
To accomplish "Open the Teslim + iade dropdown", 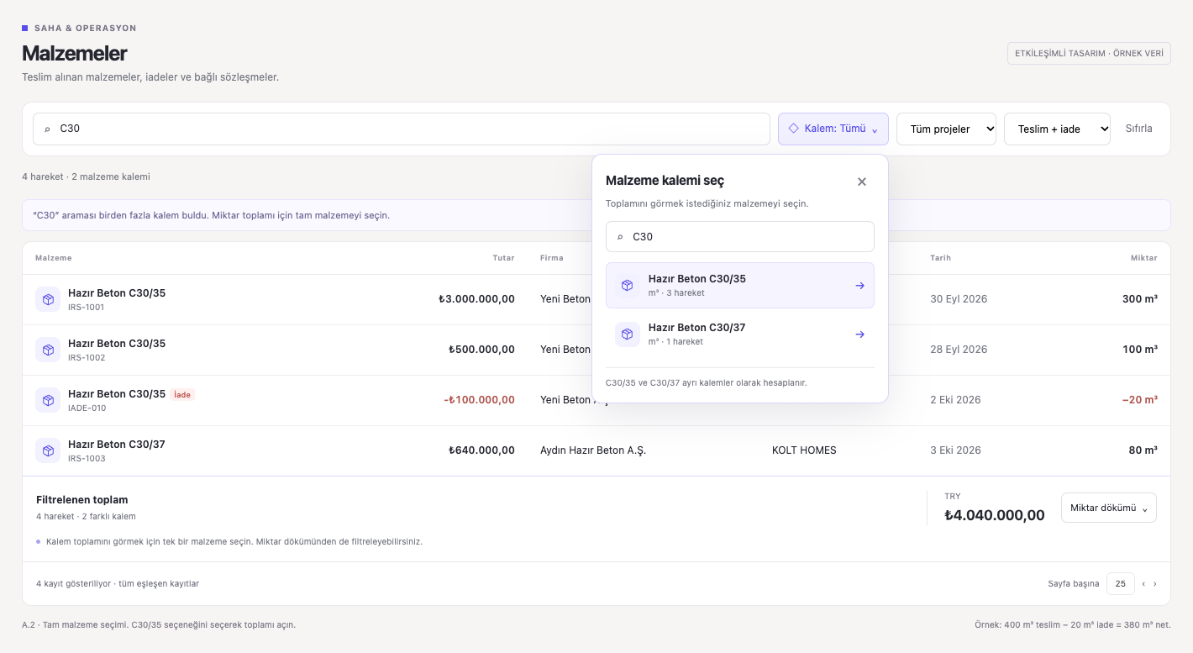I will point(1057,129).
